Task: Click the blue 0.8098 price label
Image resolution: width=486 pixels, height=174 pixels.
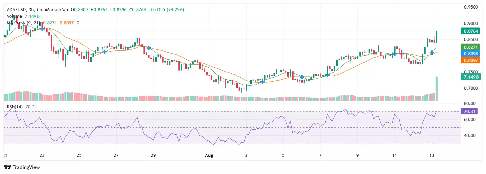Action: 471,54
